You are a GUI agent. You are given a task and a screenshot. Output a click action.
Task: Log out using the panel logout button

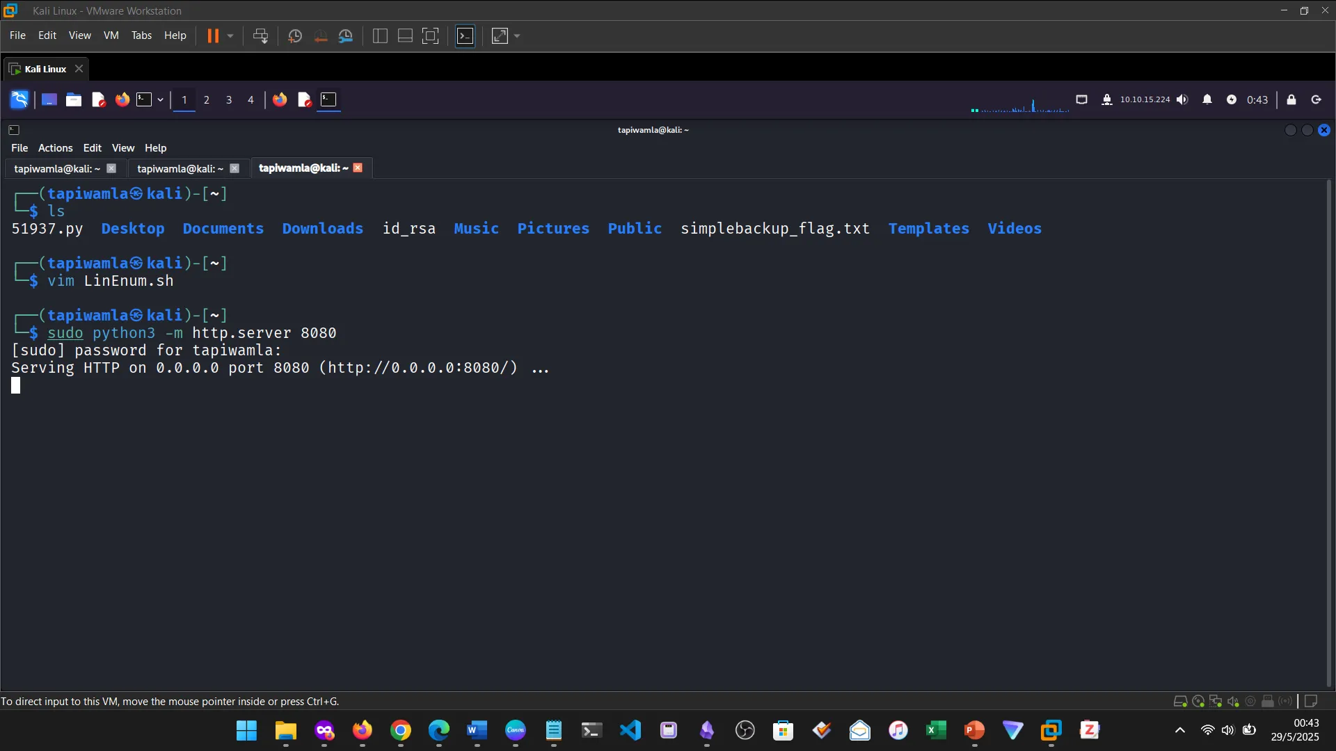[x=1317, y=99]
